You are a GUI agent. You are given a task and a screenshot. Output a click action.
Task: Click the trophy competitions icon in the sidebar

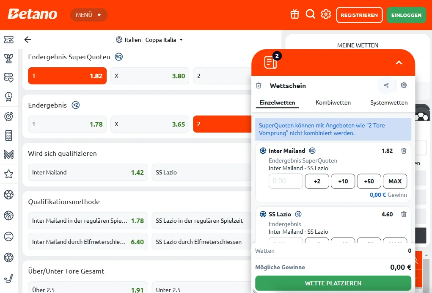click(x=9, y=58)
